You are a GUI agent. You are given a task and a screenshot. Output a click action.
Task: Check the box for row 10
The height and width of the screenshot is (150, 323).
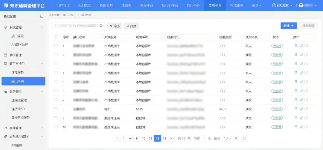coord(56,127)
